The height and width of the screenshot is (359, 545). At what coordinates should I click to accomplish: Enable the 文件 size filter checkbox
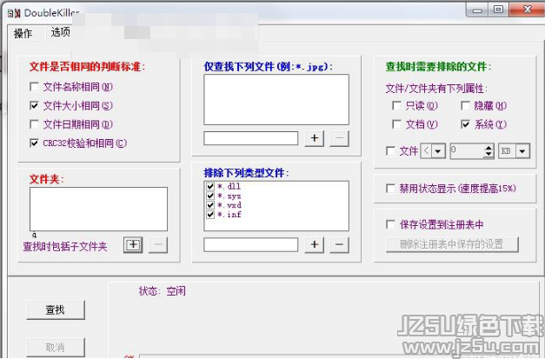point(390,151)
